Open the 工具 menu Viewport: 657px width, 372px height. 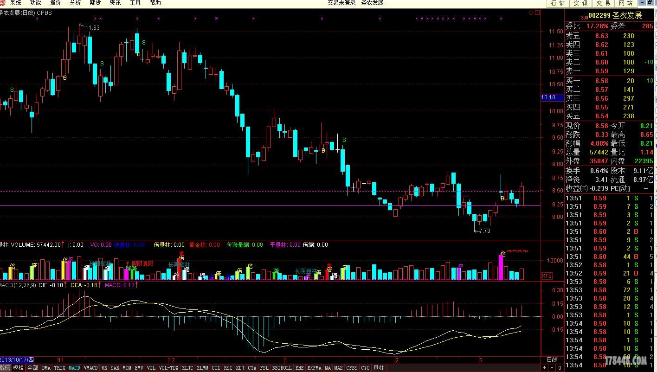point(135,3)
